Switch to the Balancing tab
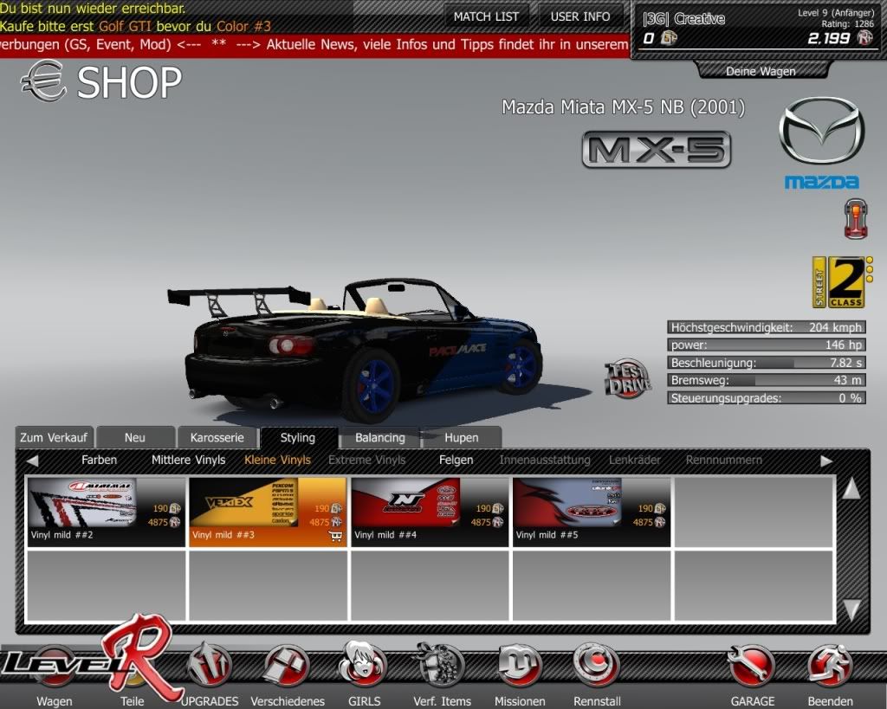The height and width of the screenshot is (709, 887). [x=379, y=438]
